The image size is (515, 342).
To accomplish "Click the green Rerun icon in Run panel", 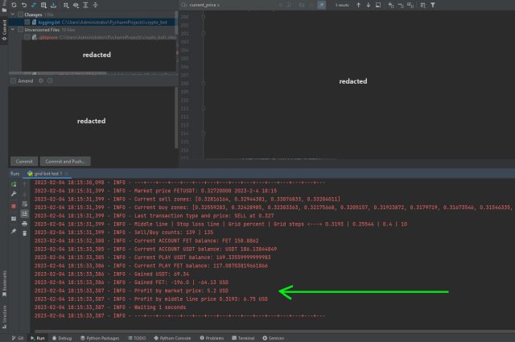I will click(x=14, y=184).
